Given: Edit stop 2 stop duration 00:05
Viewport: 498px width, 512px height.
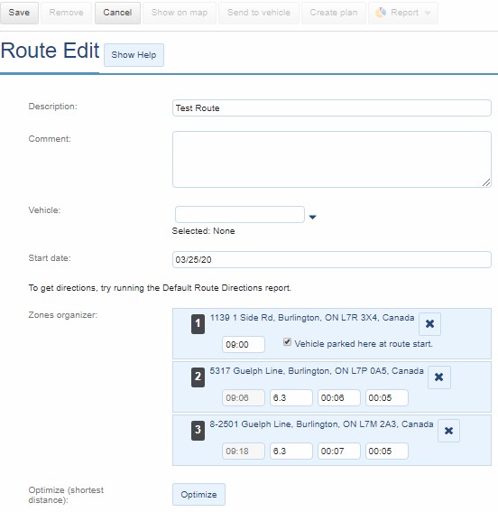Looking at the screenshot, I should coord(387,397).
